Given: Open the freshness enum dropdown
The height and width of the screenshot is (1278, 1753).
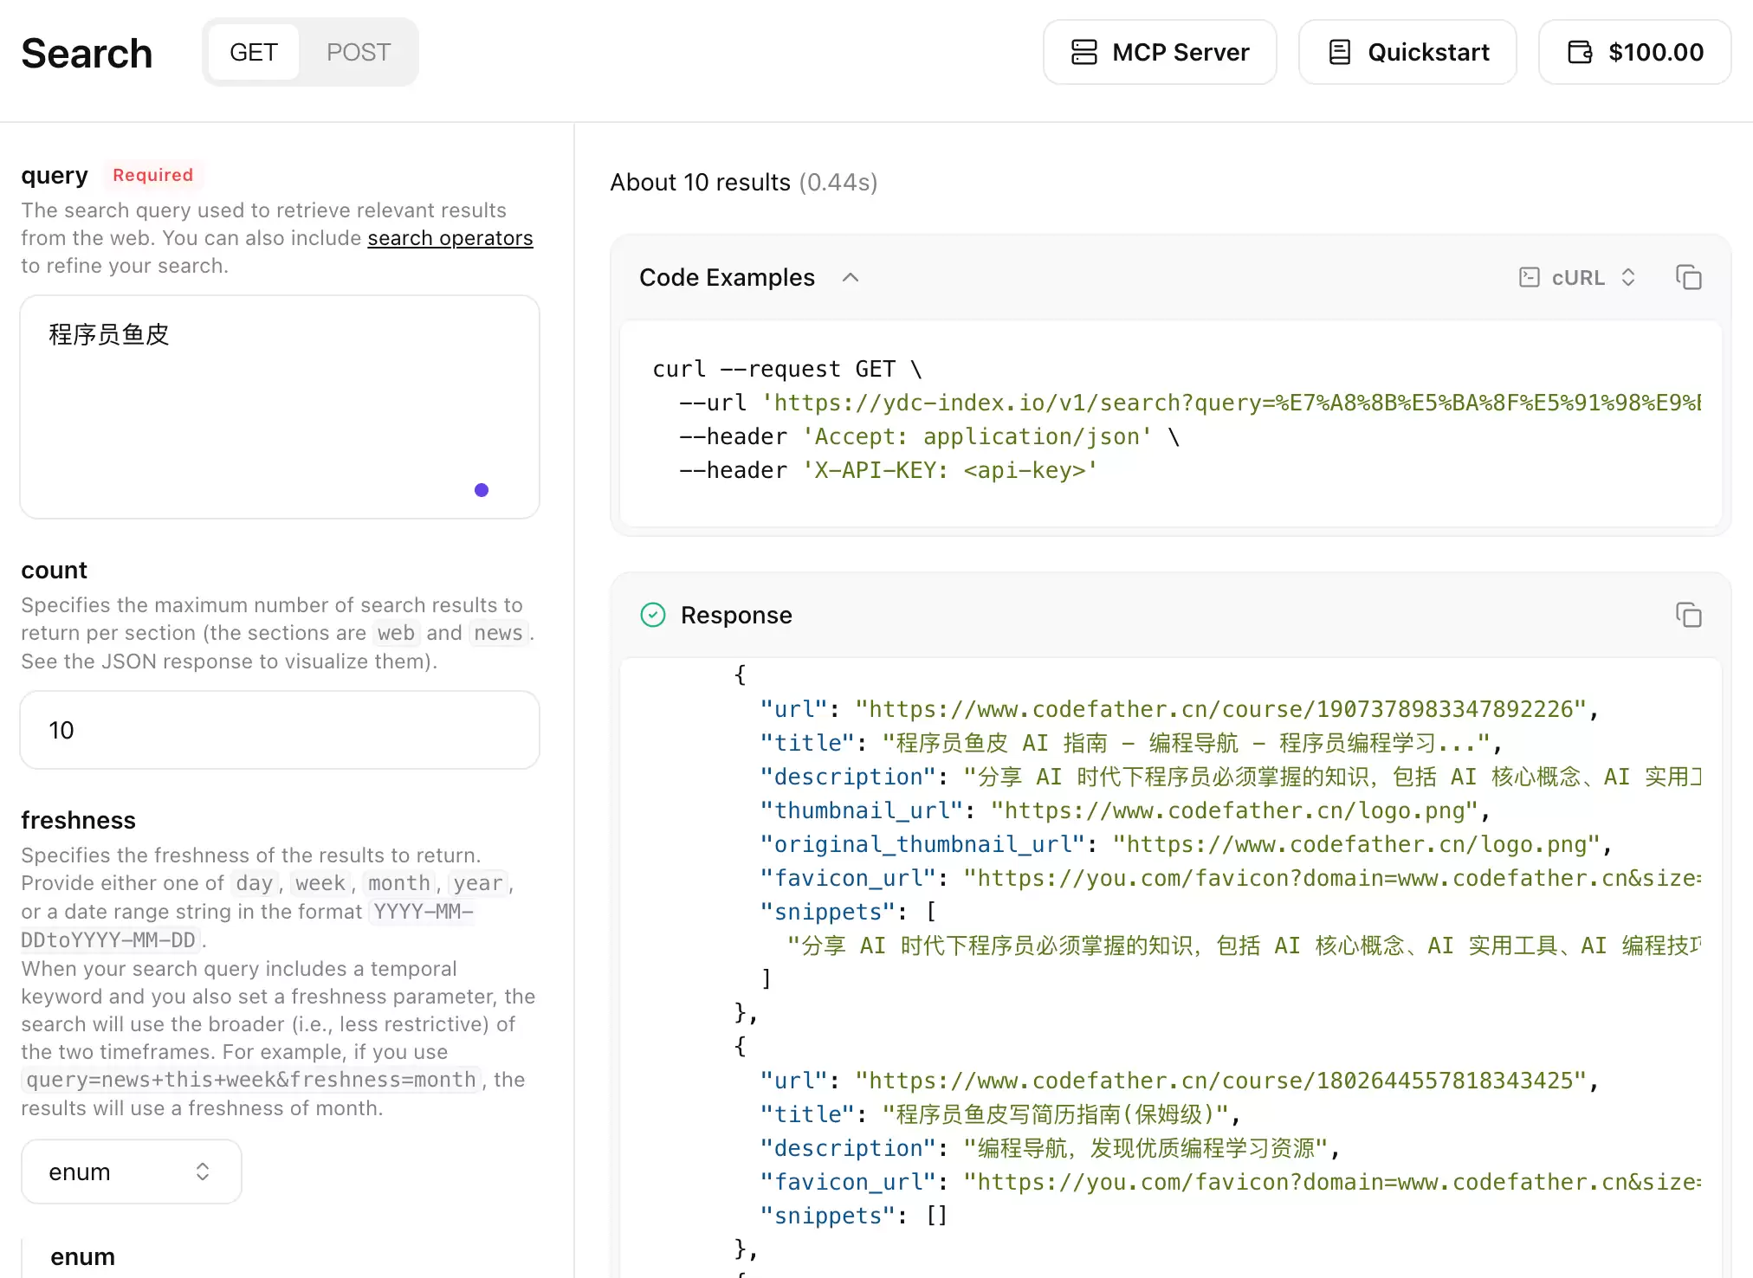Looking at the screenshot, I should point(131,1171).
